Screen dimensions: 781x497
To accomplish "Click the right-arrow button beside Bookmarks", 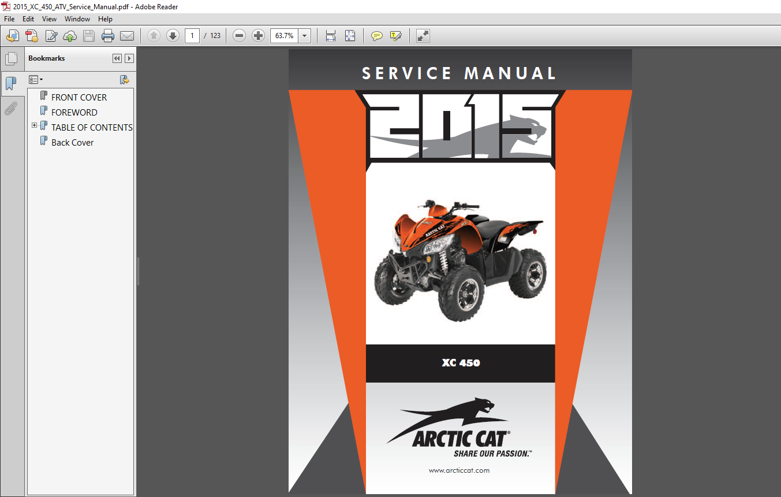I will tap(129, 58).
